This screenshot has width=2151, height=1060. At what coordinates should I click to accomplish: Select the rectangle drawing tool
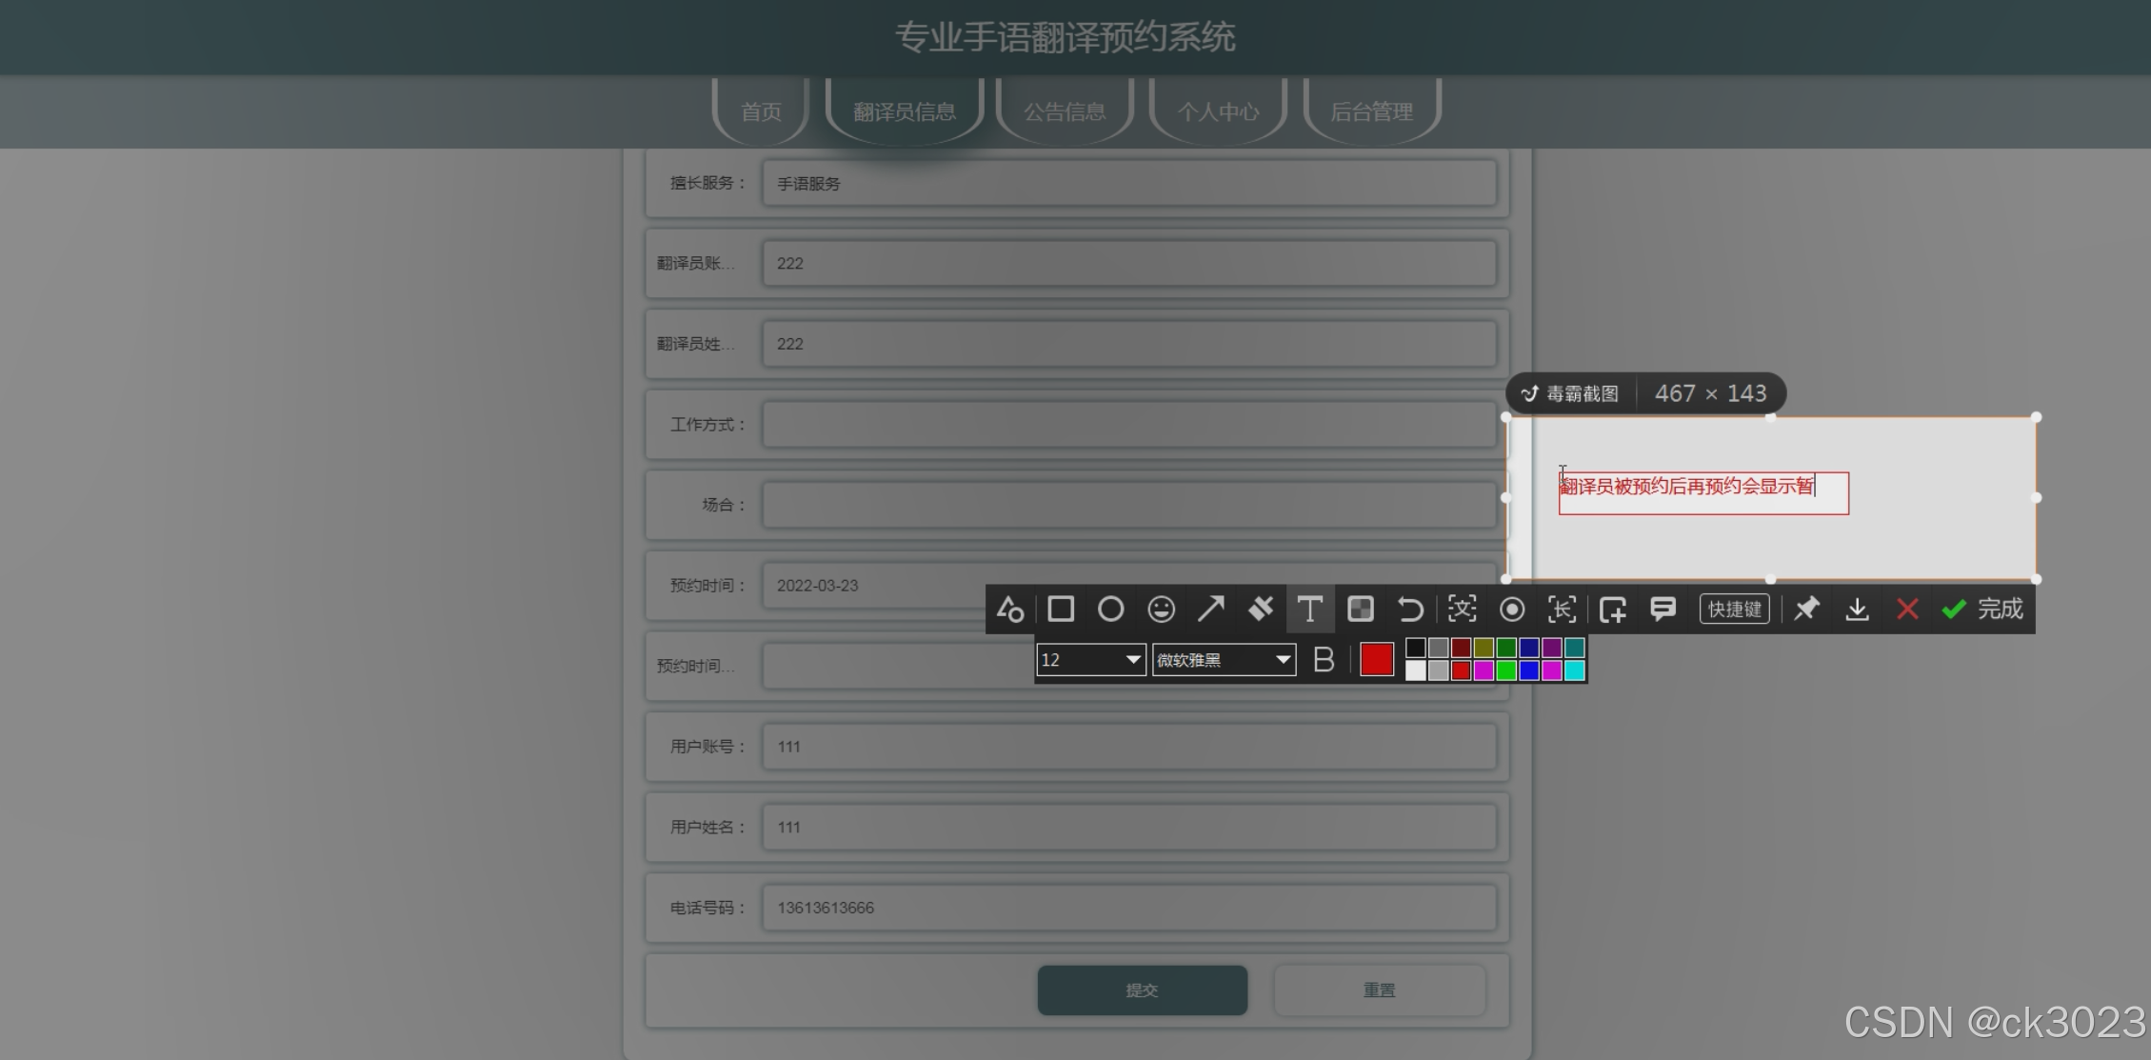tap(1061, 610)
